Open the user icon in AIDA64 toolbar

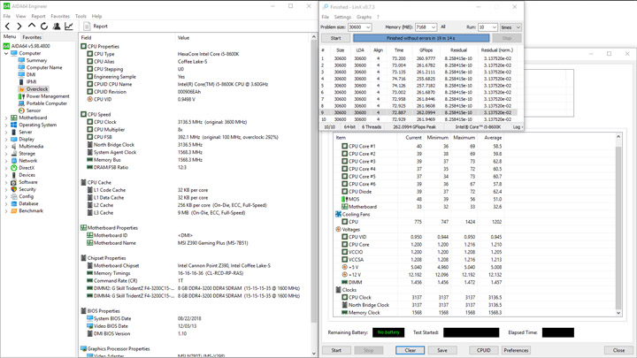coord(57,27)
